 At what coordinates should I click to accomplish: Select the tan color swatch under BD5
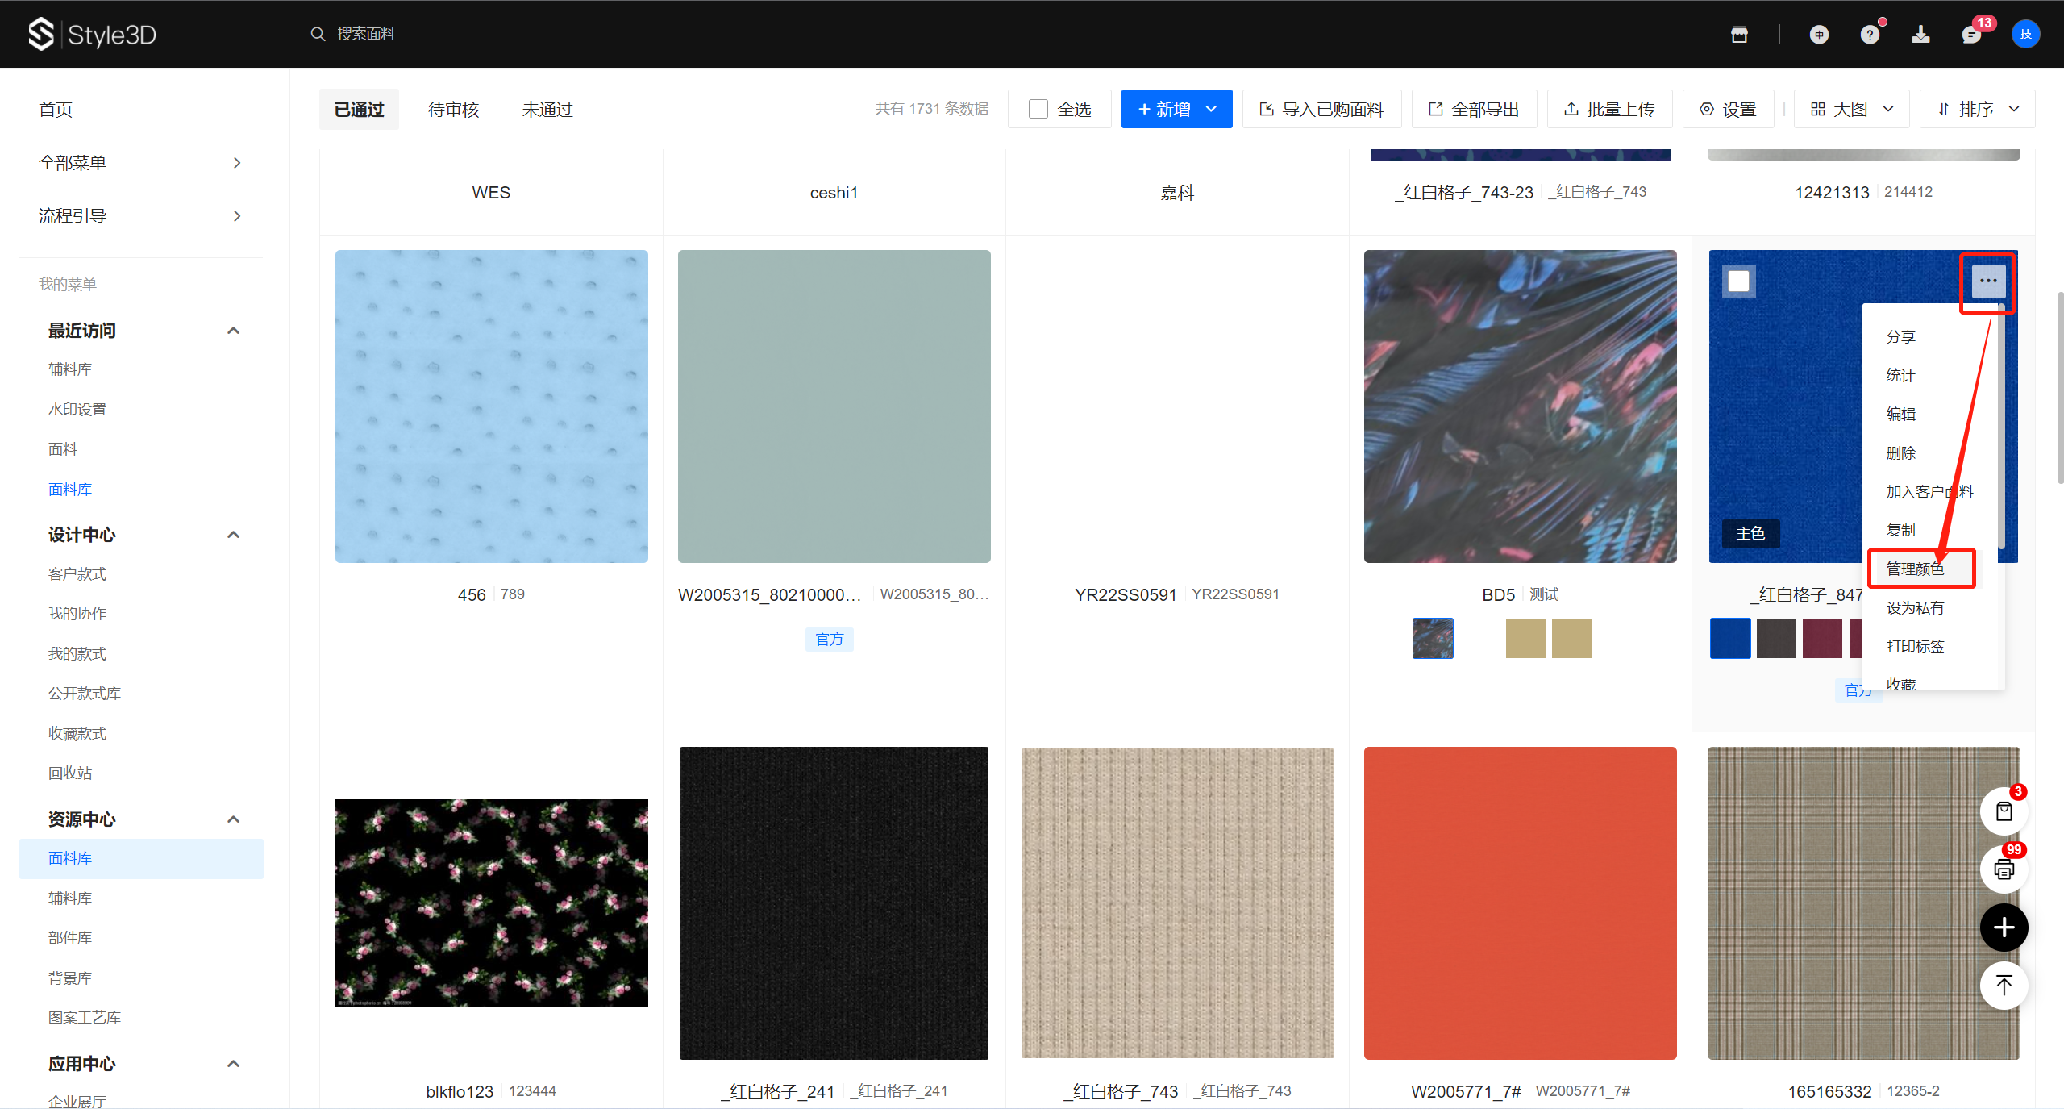click(1525, 638)
